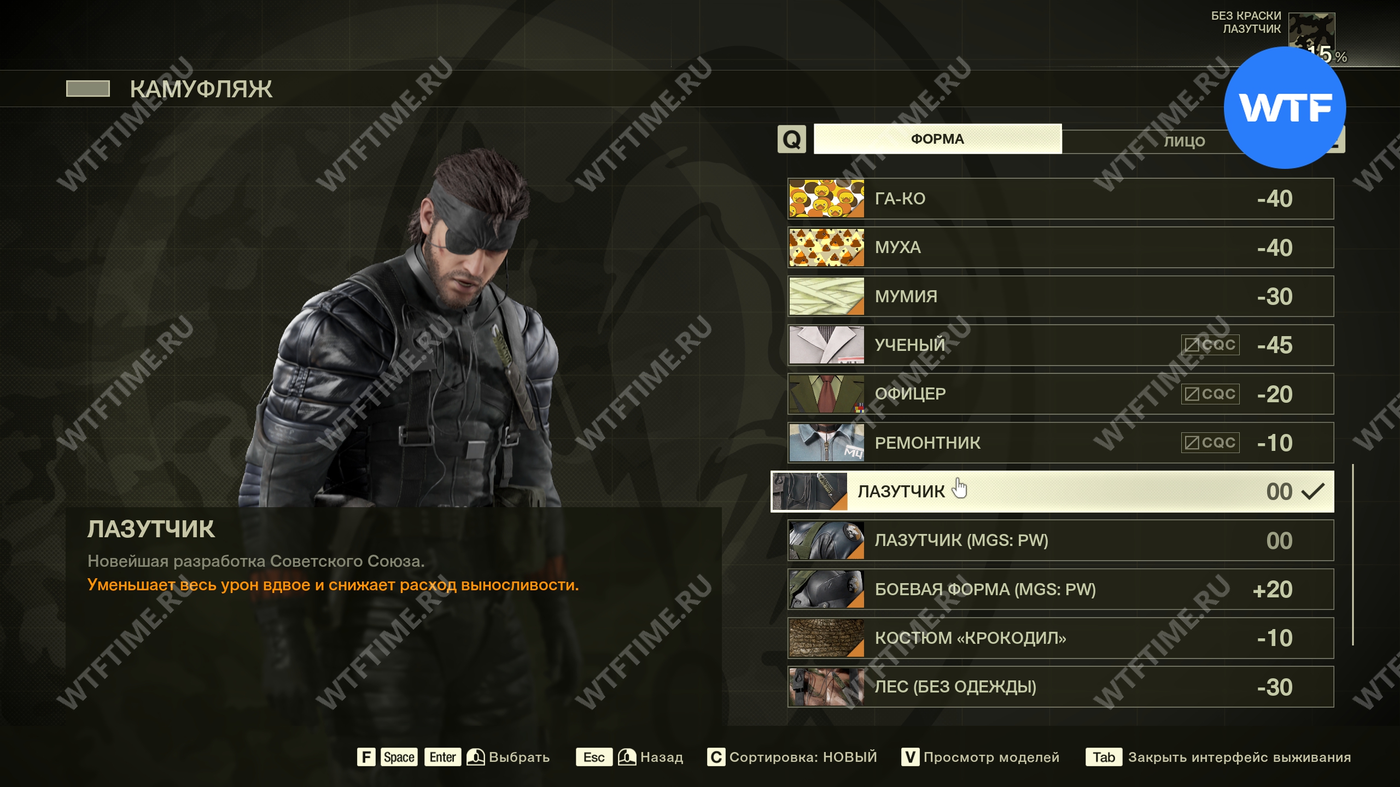This screenshot has height=787, width=1400.
Task: Click the МУХА camouflage pattern icon
Action: pos(826,248)
